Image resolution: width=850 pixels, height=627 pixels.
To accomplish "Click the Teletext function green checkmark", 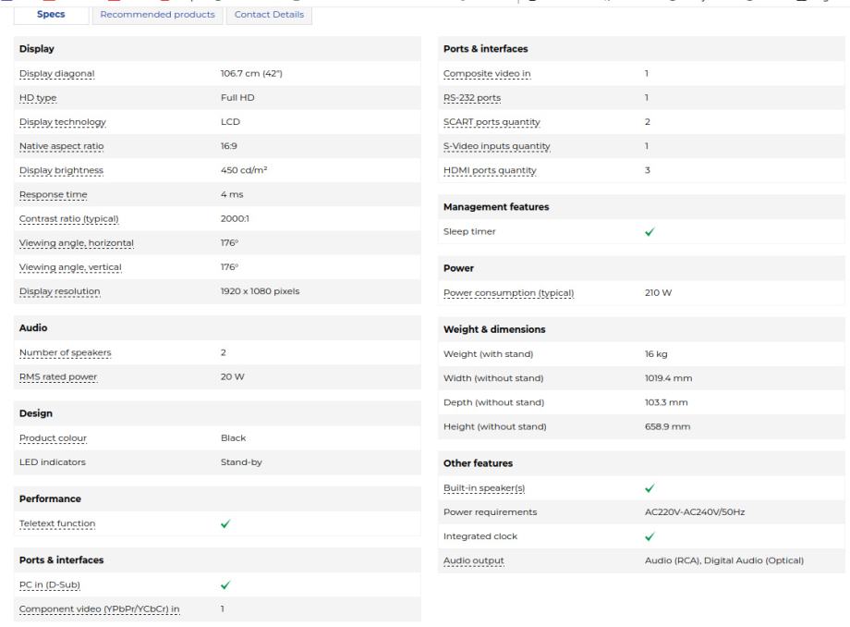I will coord(225,523).
